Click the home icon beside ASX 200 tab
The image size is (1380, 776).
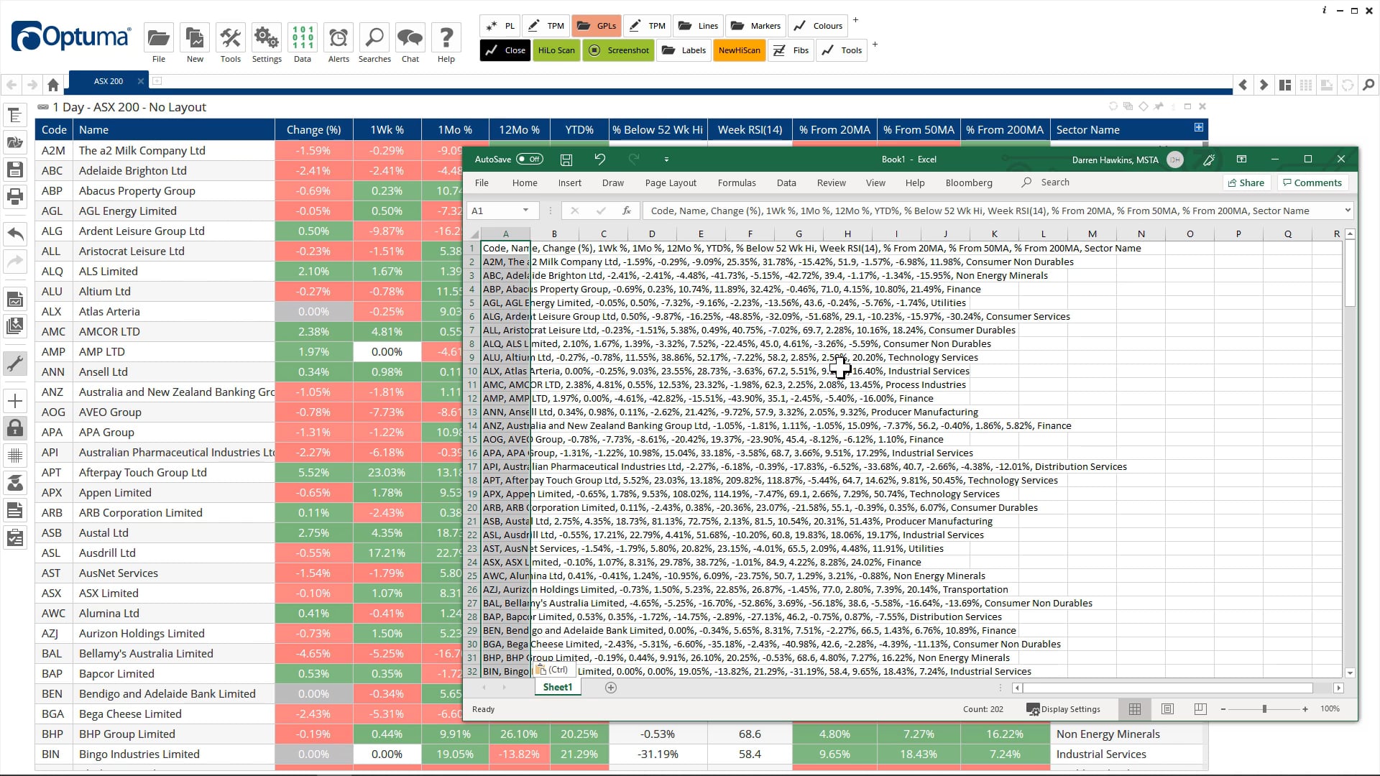[53, 85]
